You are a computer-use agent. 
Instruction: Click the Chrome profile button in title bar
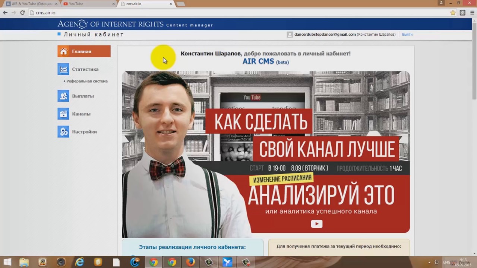441,3
